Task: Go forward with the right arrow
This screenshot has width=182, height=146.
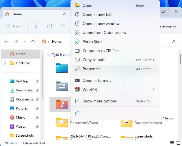Action: tap(16, 42)
